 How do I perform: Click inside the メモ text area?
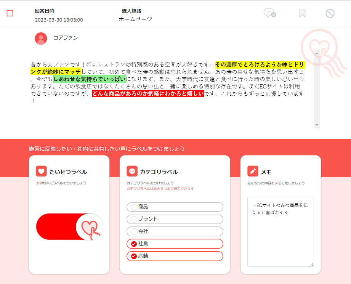click(x=280, y=236)
